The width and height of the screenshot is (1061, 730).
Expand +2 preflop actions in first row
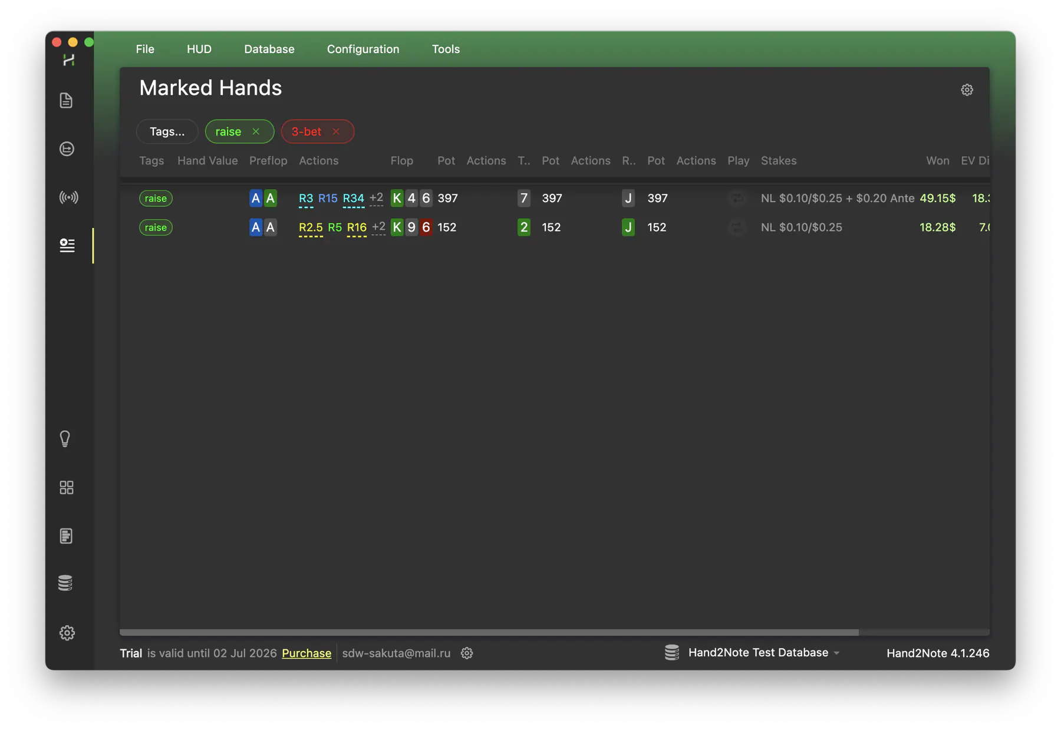[x=376, y=199]
